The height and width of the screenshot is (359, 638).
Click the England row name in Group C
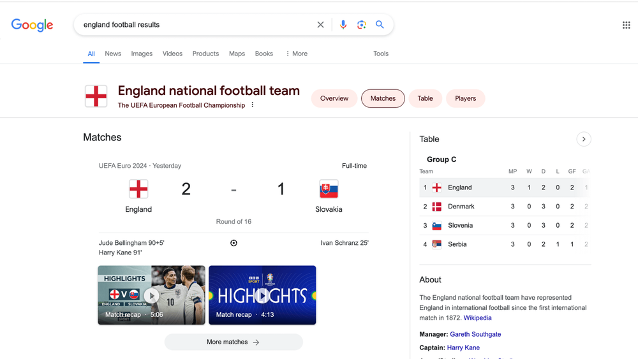coord(460,187)
